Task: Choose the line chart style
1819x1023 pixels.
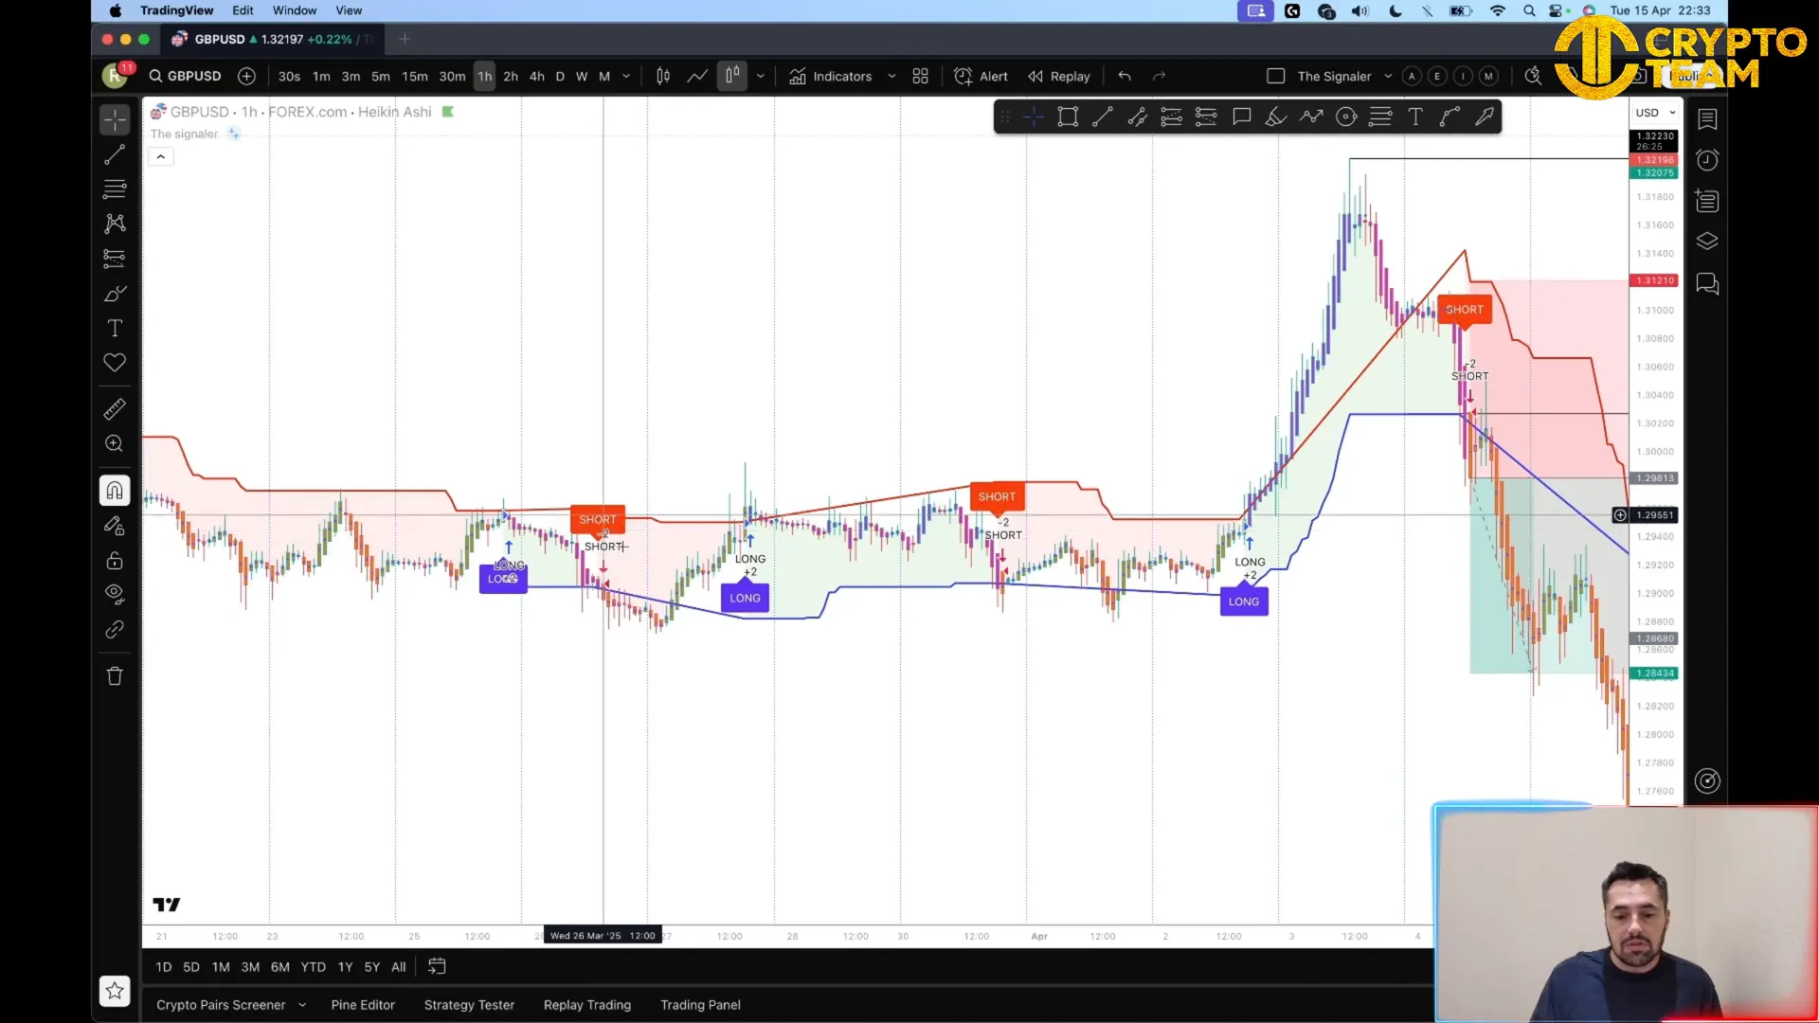Action: coord(697,76)
